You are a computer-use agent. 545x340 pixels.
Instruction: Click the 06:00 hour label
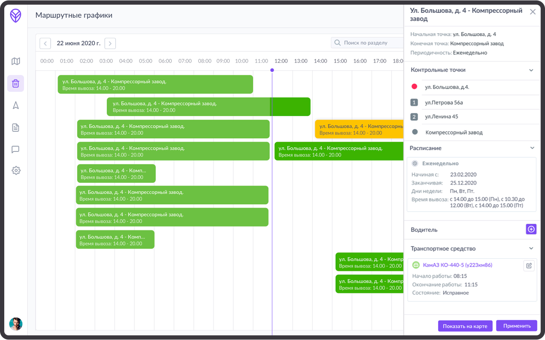(x=165, y=61)
